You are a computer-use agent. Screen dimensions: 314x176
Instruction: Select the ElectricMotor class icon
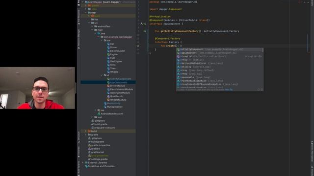click(108, 51)
